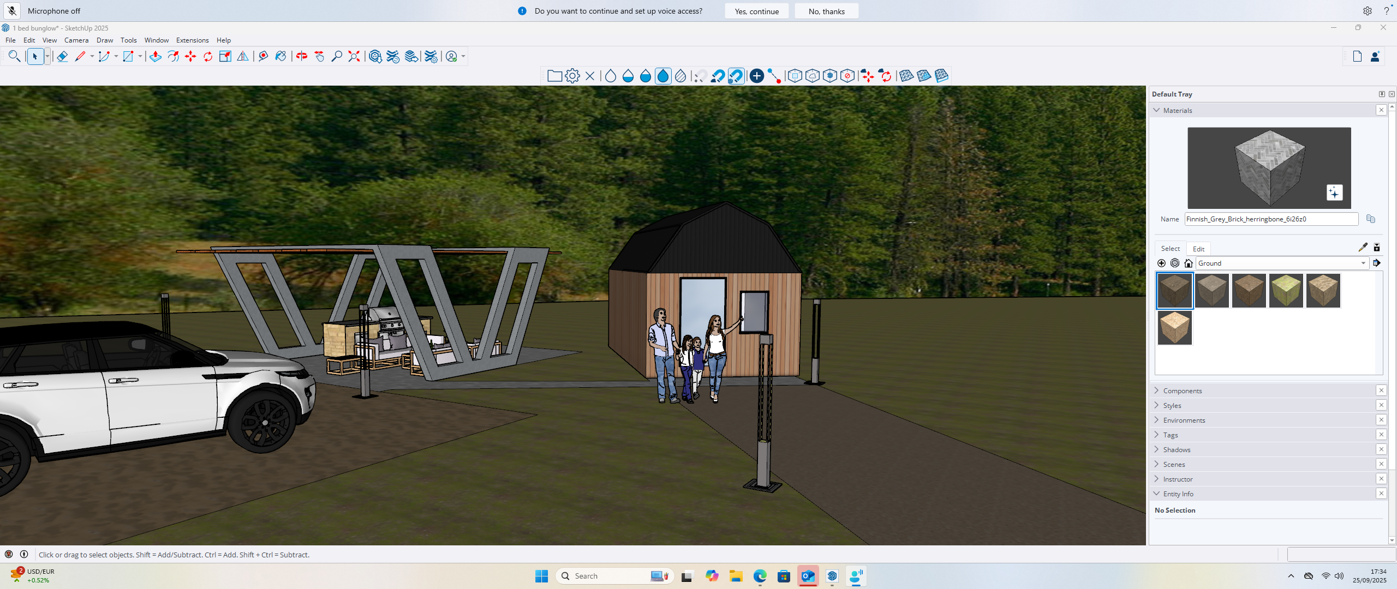Expand the Components panel
Screen dimensions: 1397x589
1182,390
